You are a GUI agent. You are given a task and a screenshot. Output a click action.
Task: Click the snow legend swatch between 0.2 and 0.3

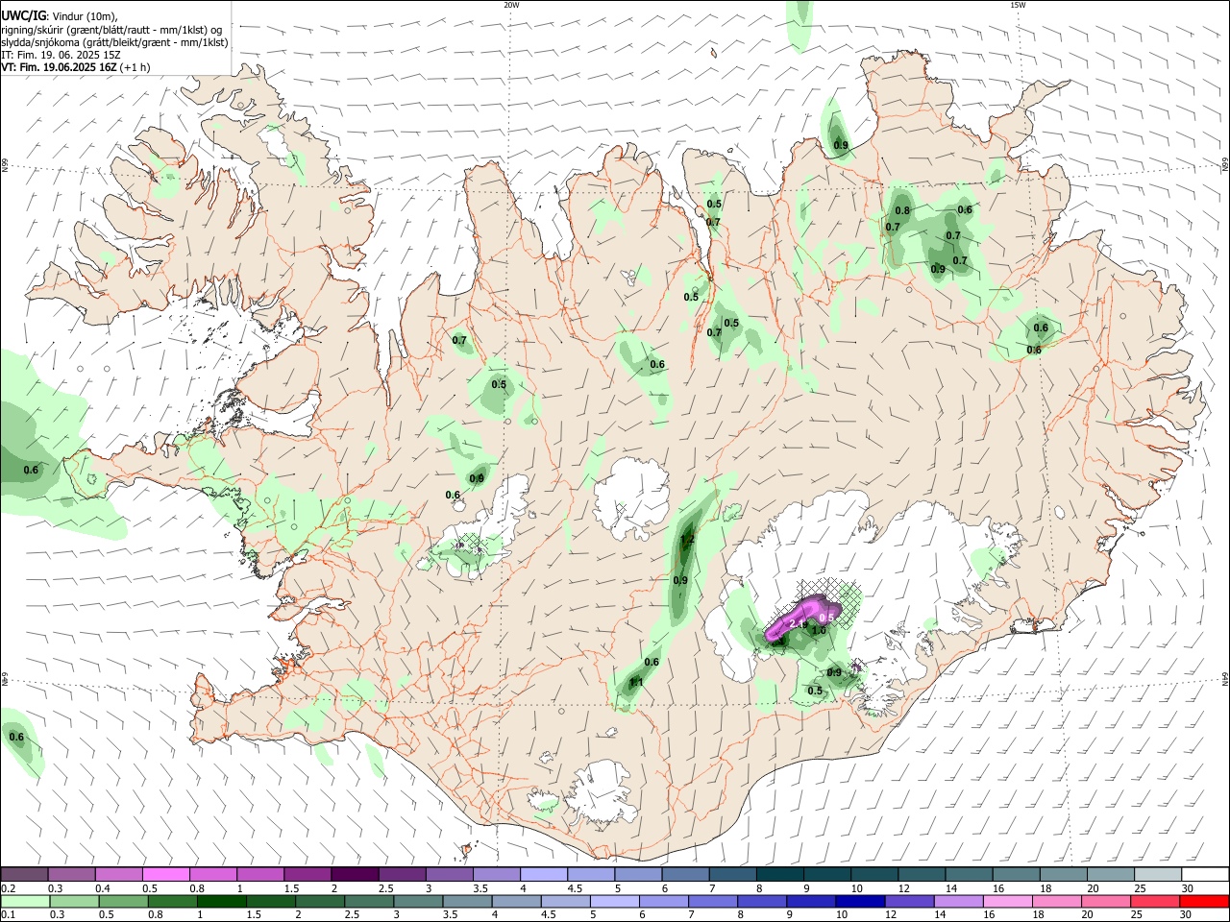tap(24, 874)
